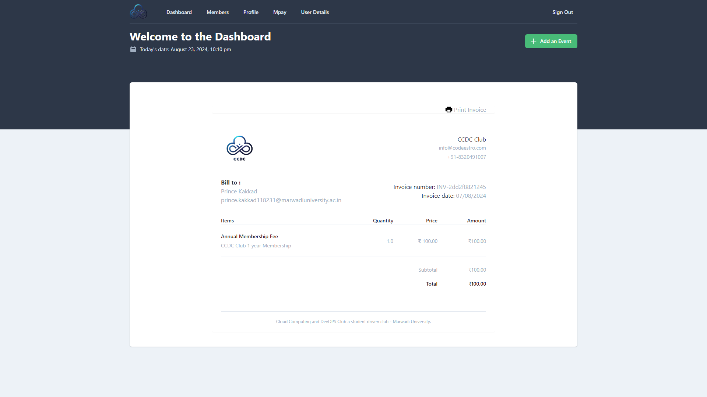Viewport: 707px width, 397px height.
Task: Click the Welcome to the Dashboard heading
Action: click(200, 36)
